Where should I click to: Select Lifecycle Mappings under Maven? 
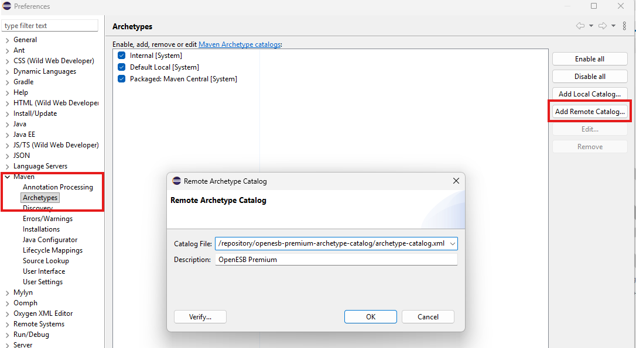pos(52,250)
